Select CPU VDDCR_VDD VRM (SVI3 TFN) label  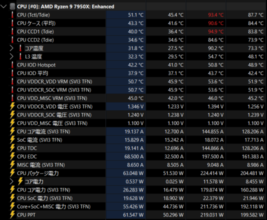(54, 81)
